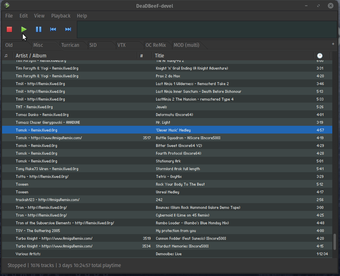This screenshot has width=340, height=276.
Task: Select 'Cannon Fodder (Feat Sunesis)' track
Action: 167,238
